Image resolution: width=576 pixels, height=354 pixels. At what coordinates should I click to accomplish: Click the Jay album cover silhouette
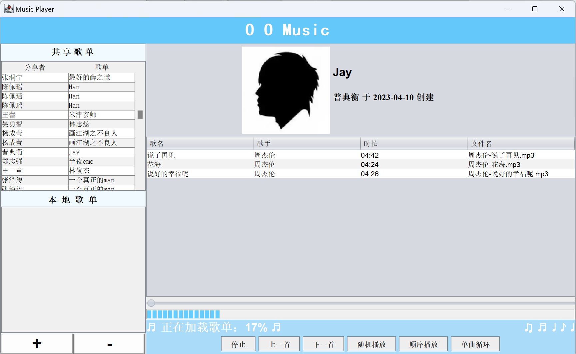[286, 90]
